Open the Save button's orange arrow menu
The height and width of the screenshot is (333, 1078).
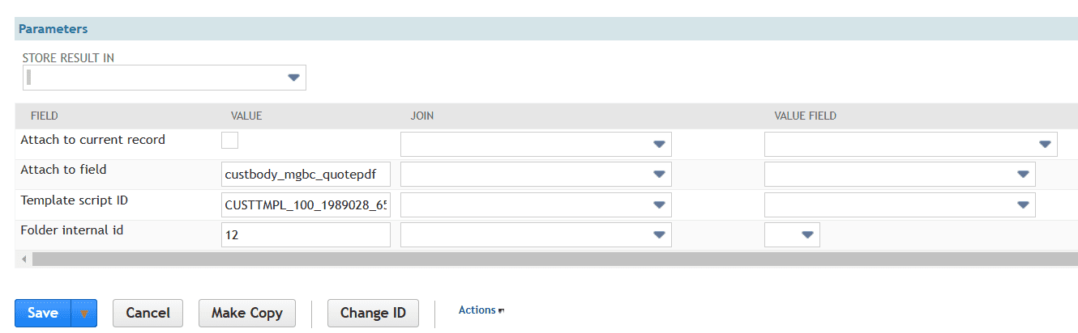84,313
